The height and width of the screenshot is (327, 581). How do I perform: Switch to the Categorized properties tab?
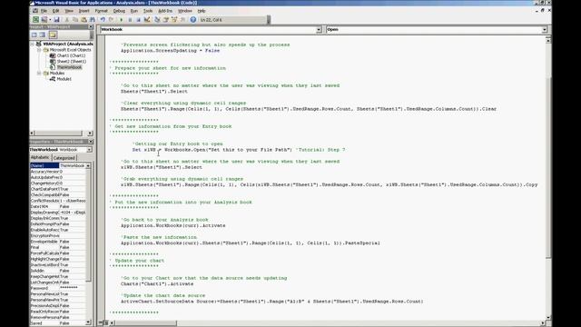(x=64, y=158)
